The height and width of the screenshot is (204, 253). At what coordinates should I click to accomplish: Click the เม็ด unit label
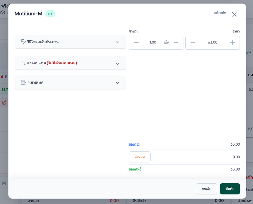(167, 42)
